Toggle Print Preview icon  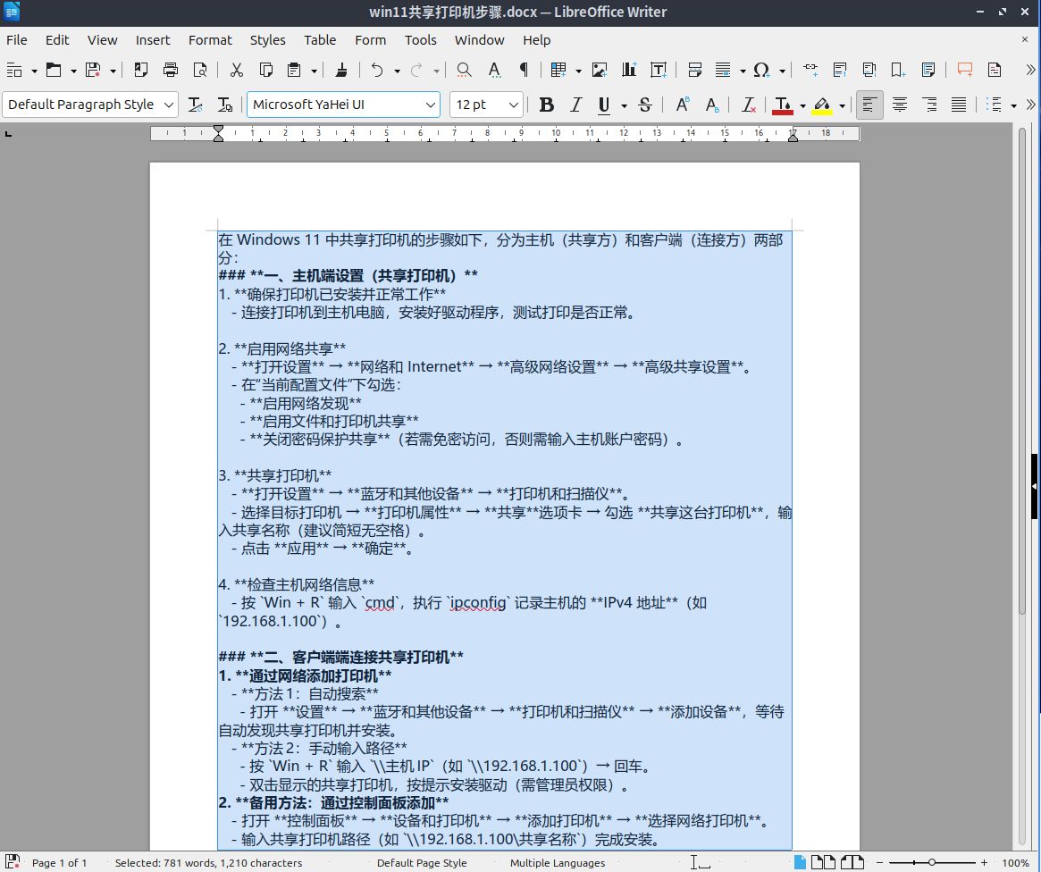point(200,70)
